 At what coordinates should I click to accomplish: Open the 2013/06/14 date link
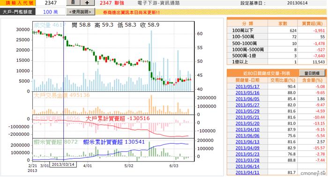(247, 166)
